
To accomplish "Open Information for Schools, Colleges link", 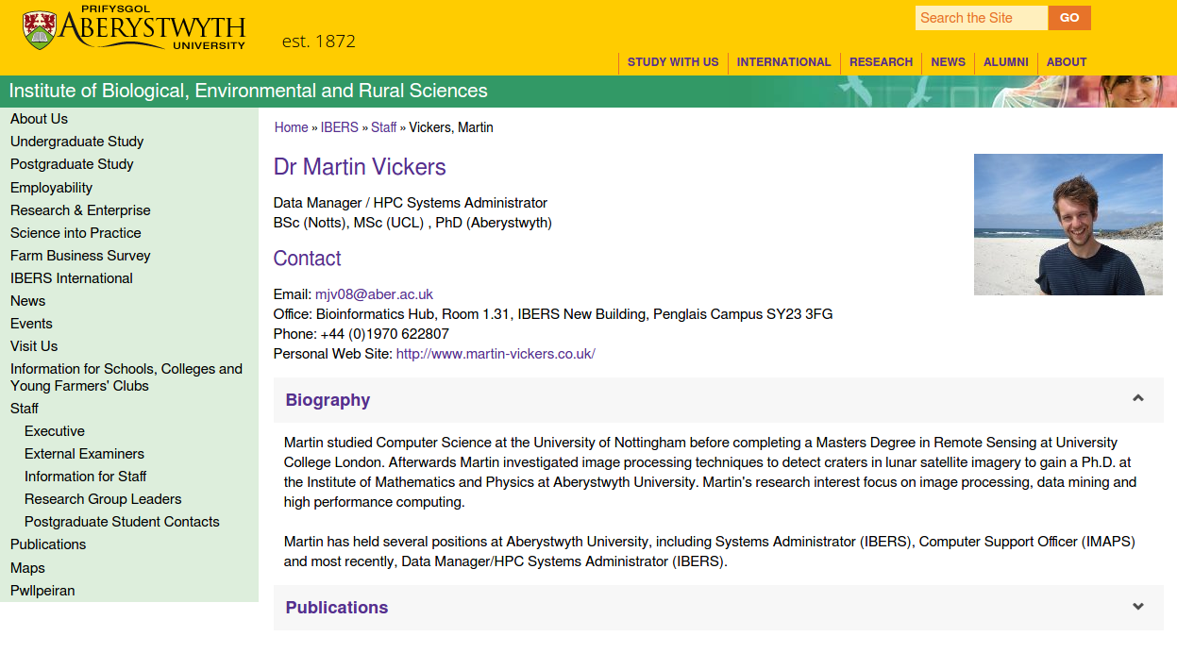I will (x=126, y=377).
